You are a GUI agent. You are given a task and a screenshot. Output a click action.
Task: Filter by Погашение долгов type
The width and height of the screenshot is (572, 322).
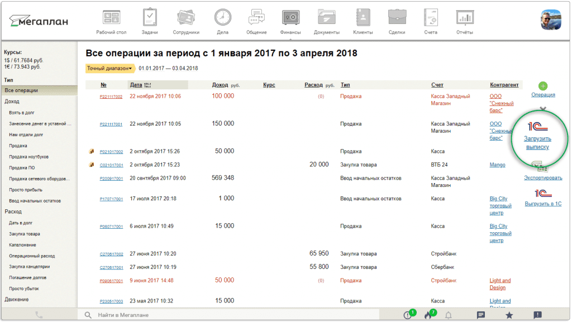click(x=28, y=277)
